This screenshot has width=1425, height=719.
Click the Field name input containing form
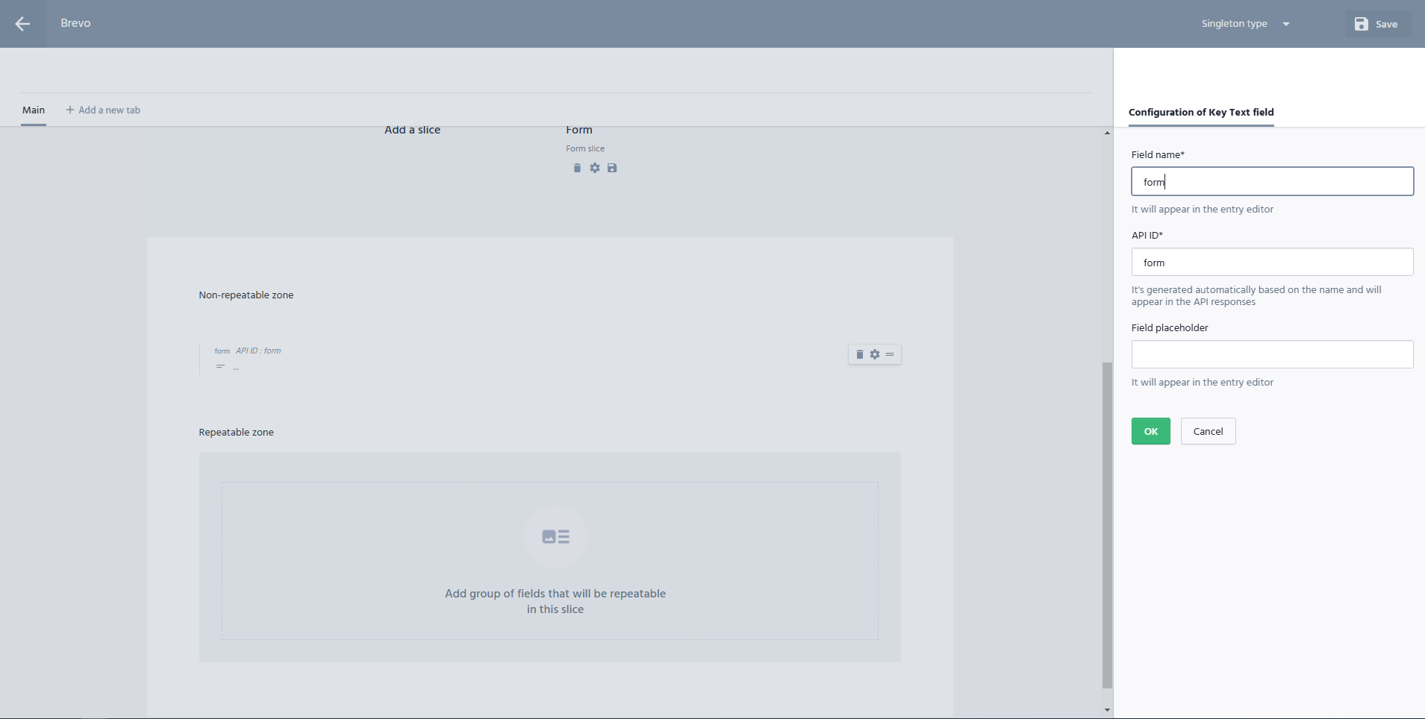click(1272, 181)
